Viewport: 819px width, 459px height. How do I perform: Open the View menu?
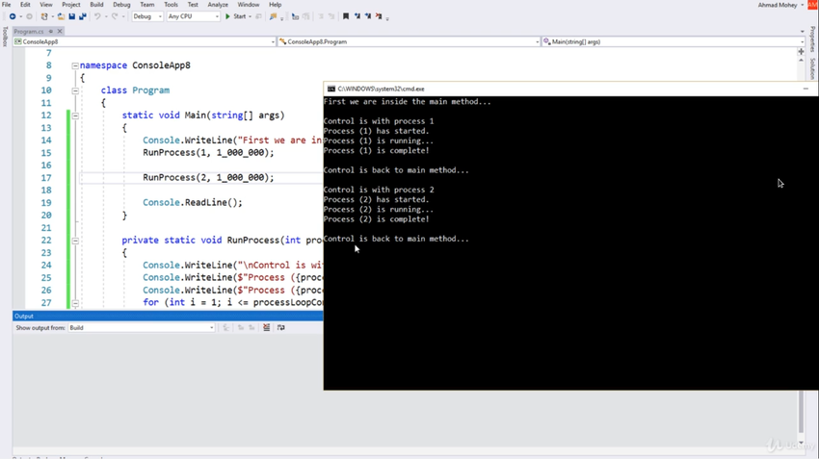click(46, 4)
